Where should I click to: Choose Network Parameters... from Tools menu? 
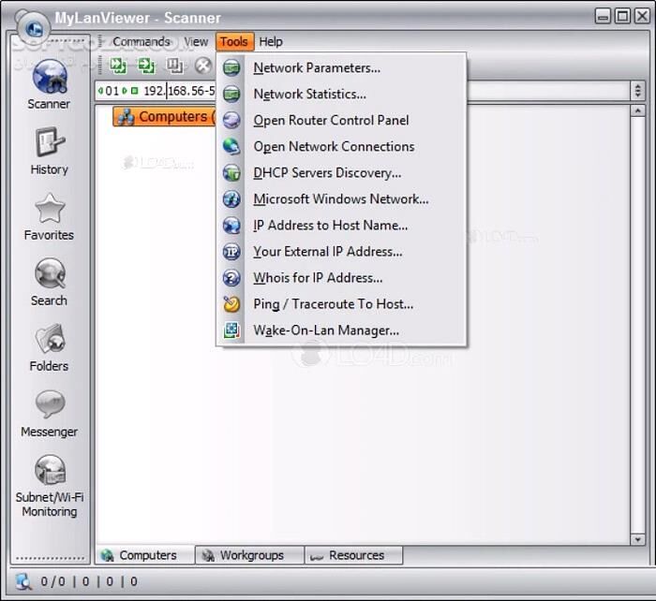(x=341, y=67)
